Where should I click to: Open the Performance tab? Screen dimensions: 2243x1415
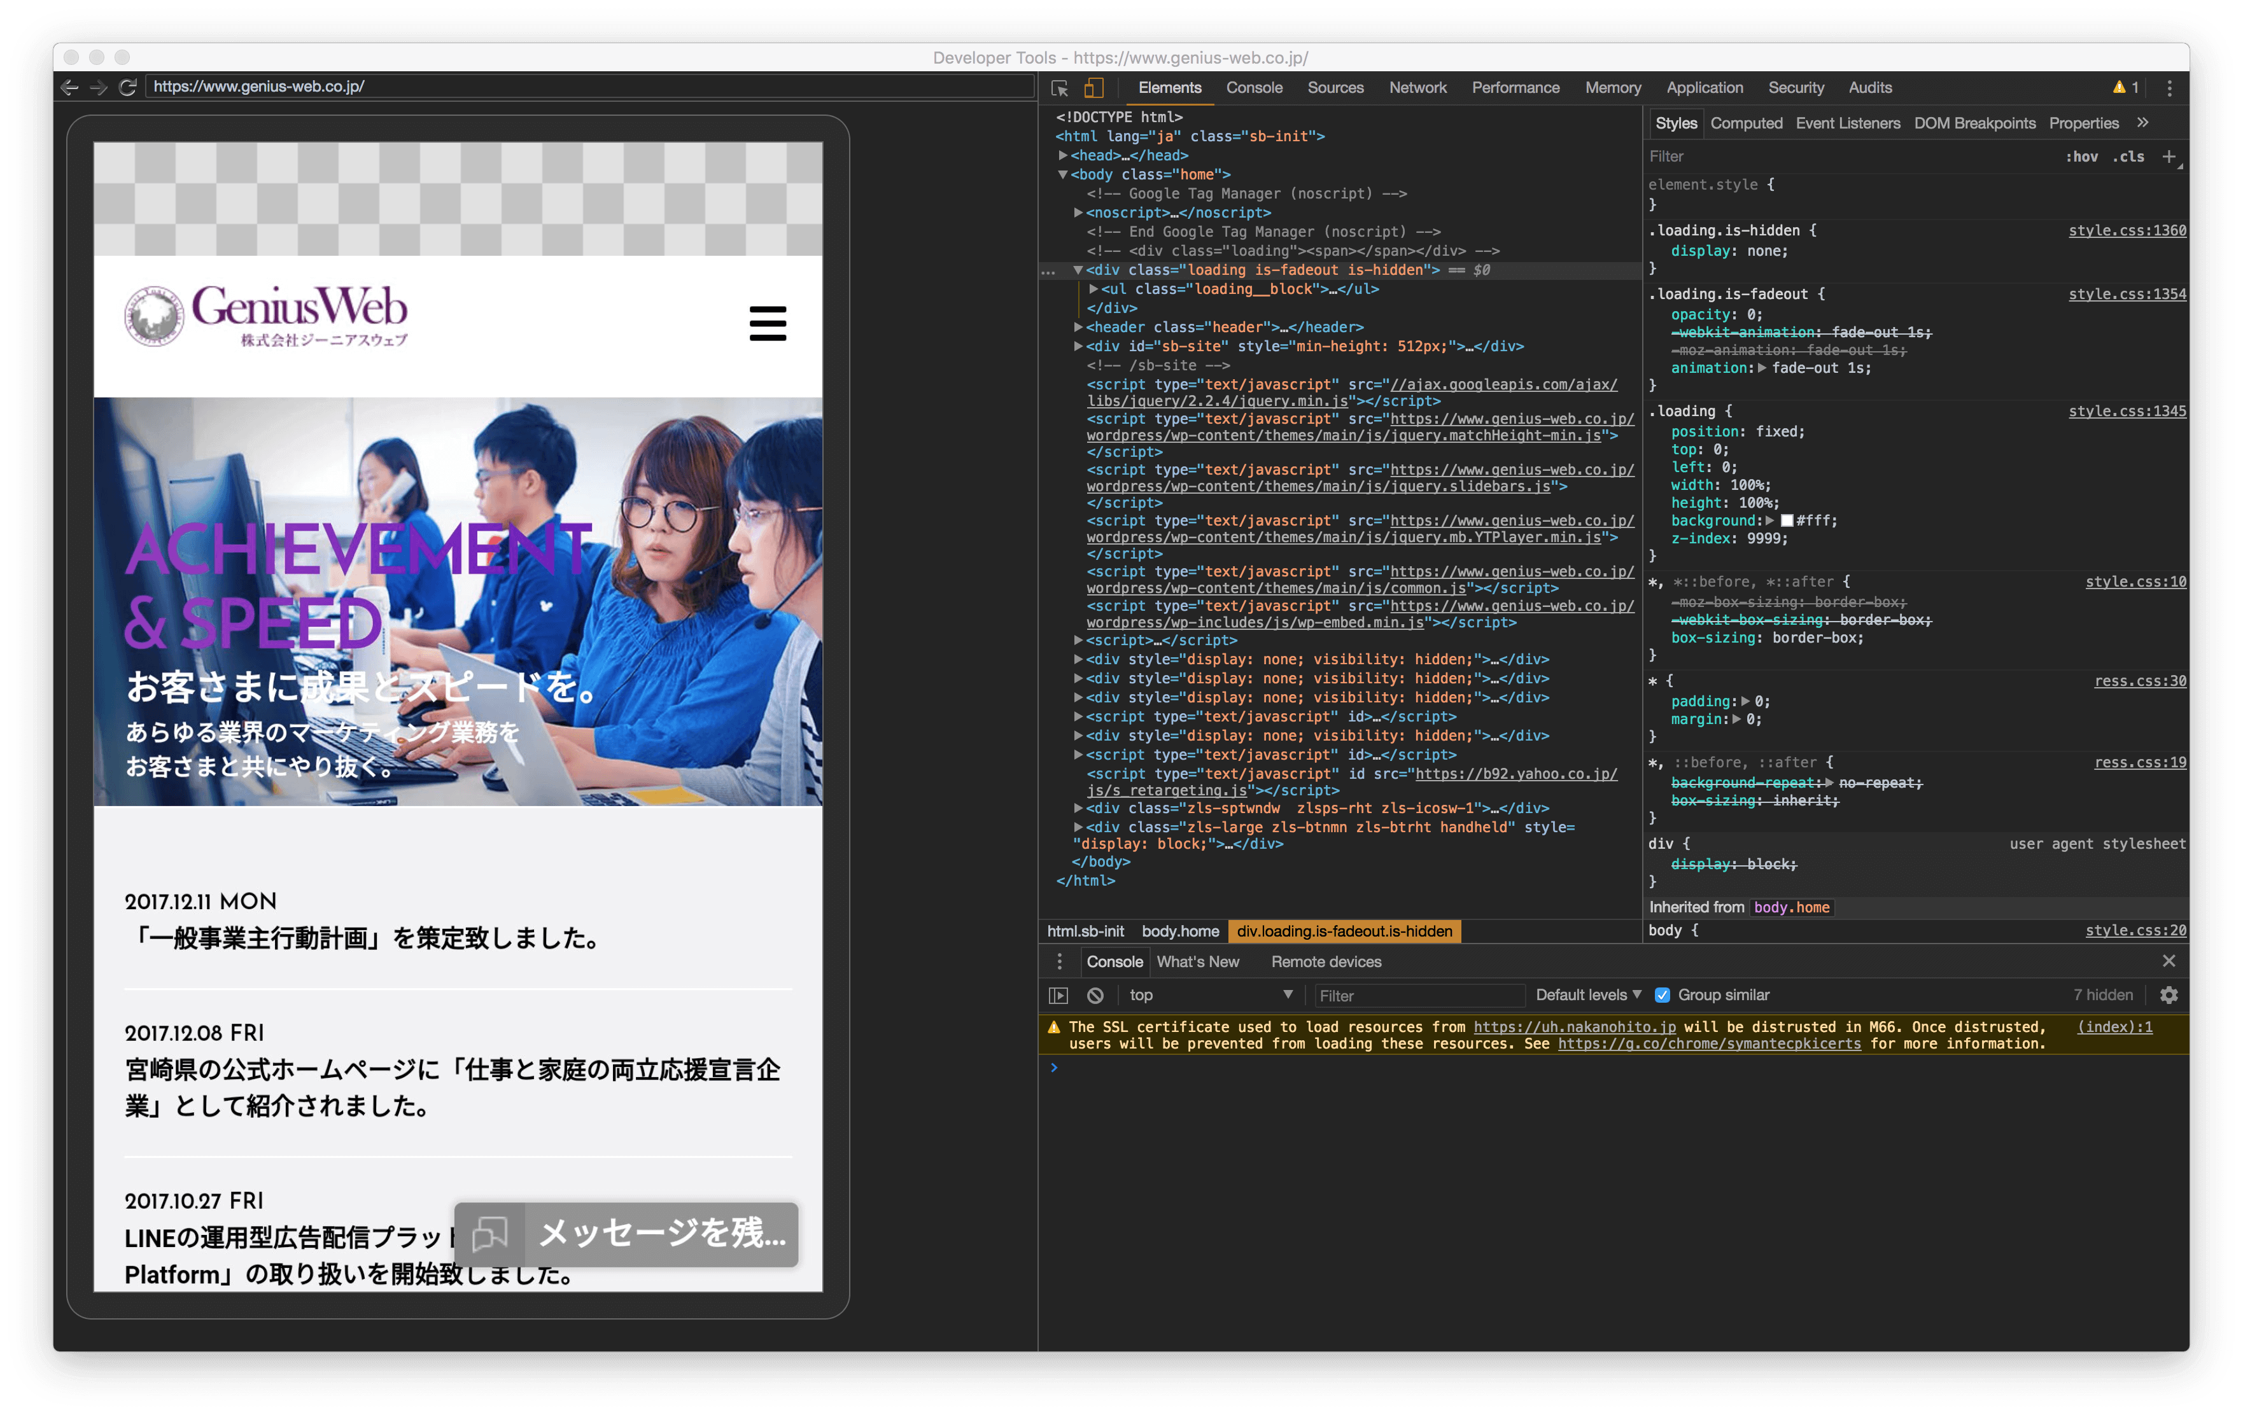(x=1515, y=88)
